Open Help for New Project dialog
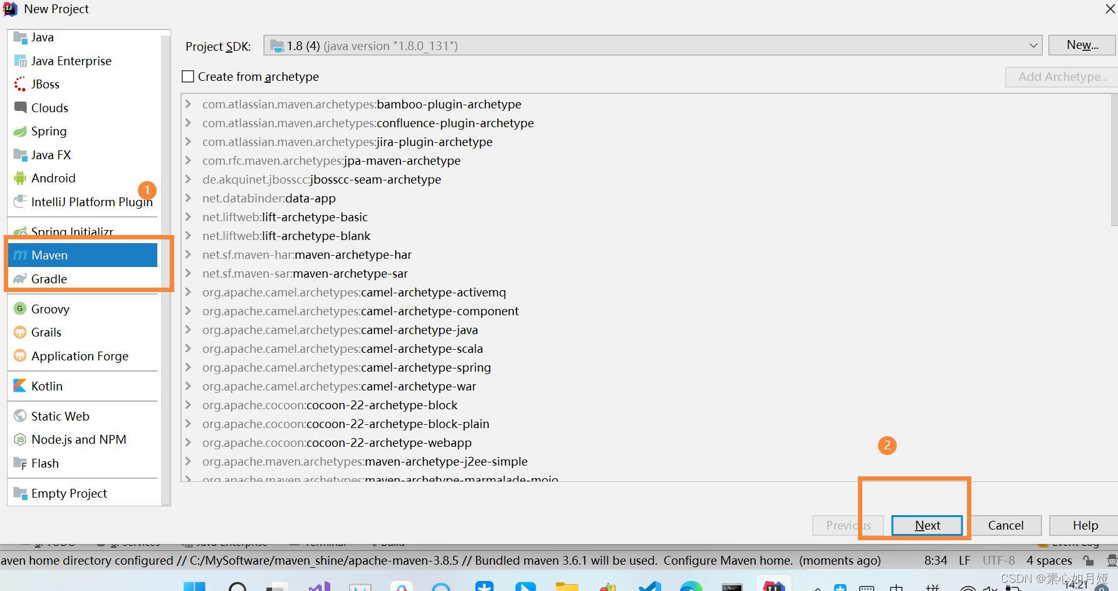Viewport: 1118px width, 591px height. 1085,525
